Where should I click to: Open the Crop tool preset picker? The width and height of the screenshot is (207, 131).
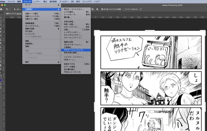8,9
